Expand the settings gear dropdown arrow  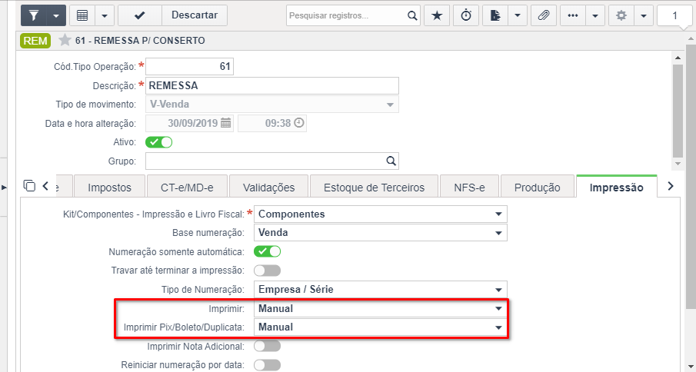coord(644,15)
